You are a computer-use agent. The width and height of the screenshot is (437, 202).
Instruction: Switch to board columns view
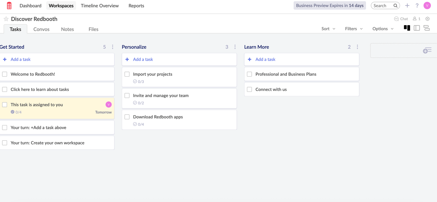407,28
